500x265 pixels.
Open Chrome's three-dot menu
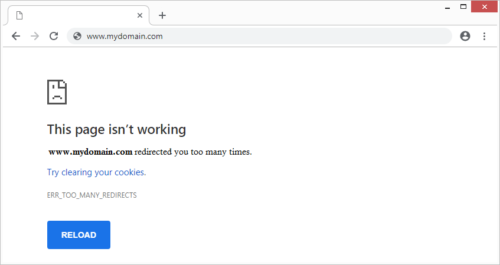coord(484,36)
